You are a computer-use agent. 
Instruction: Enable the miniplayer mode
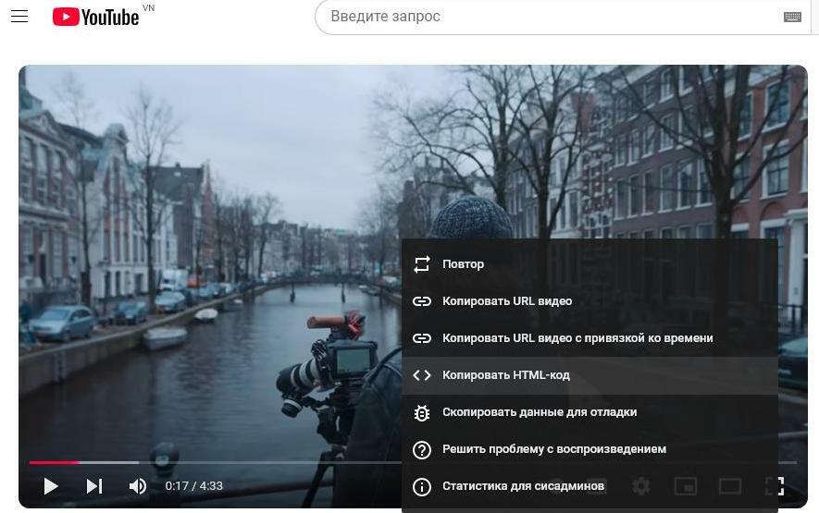(686, 486)
